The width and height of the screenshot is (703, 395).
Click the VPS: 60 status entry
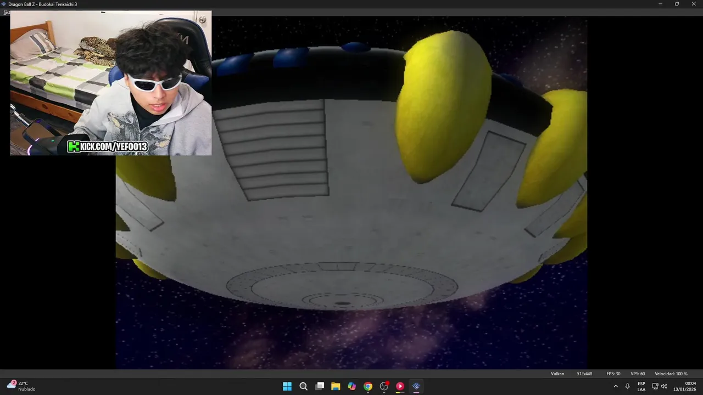pyautogui.click(x=638, y=374)
